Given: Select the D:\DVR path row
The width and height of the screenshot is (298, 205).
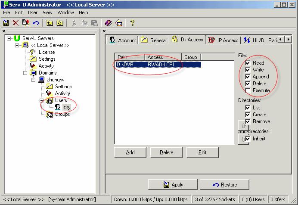Looking at the screenshot, I should tap(158, 65).
